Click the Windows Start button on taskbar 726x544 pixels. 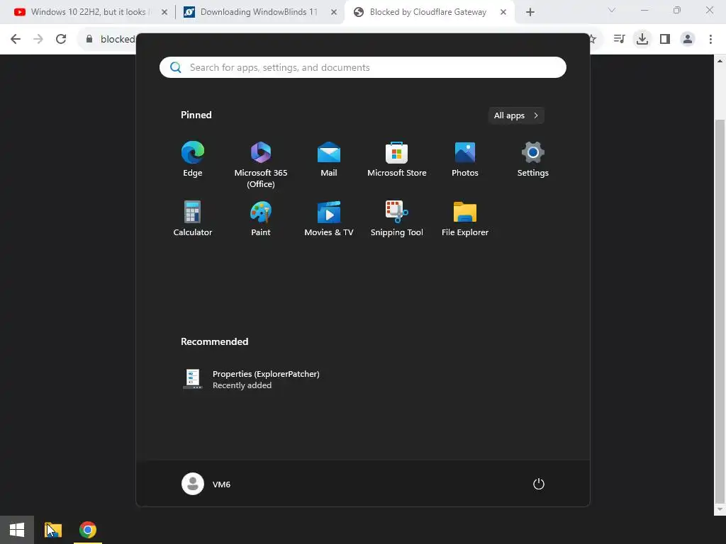[x=17, y=530]
